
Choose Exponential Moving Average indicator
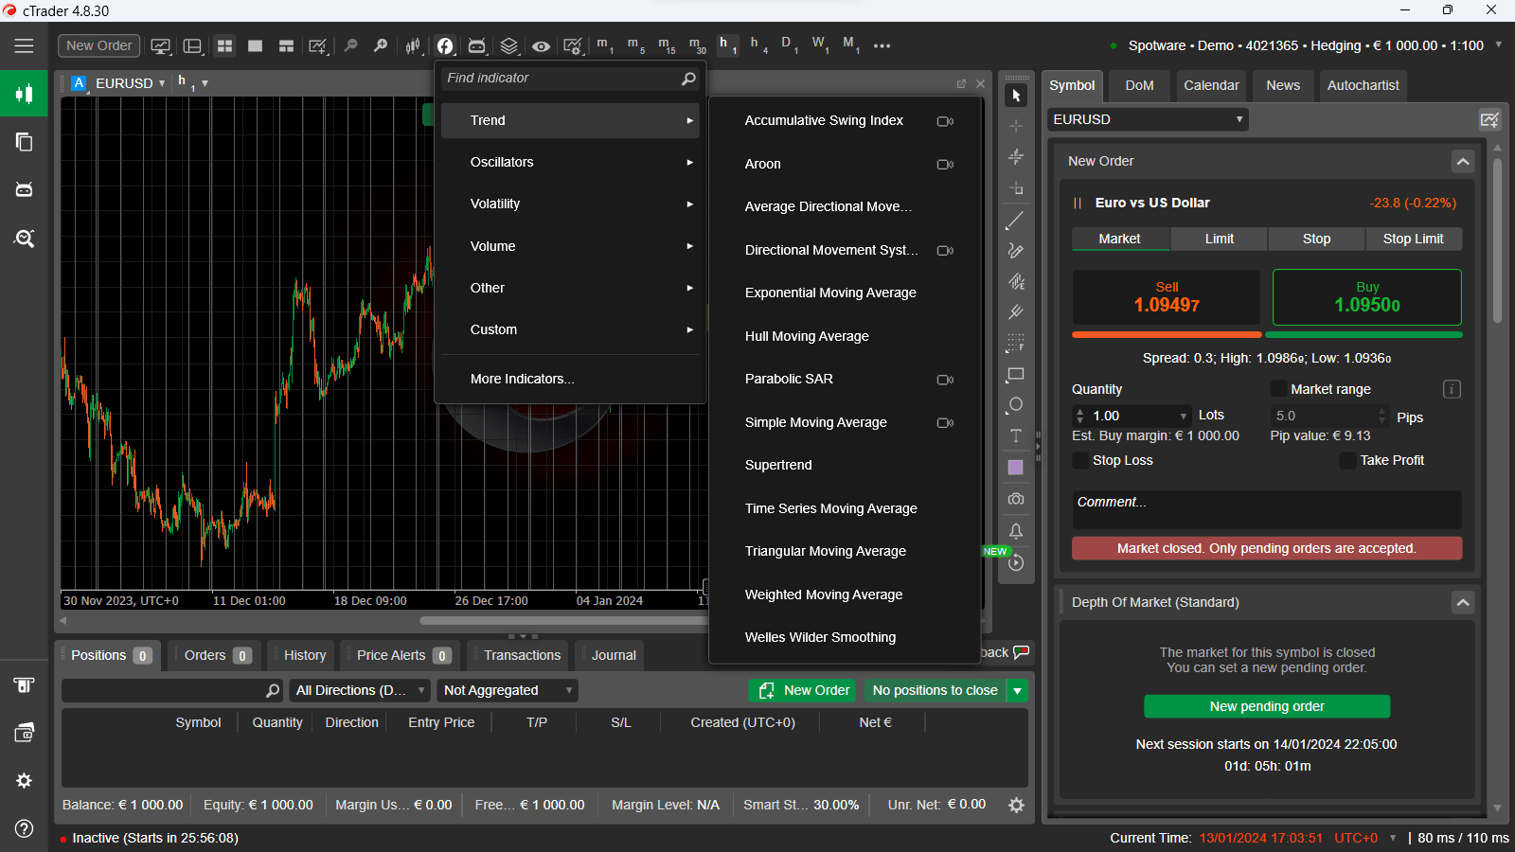pyautogui.click(x=830, y=293)
